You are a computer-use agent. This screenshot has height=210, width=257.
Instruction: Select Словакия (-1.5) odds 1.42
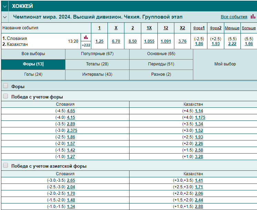71,150
